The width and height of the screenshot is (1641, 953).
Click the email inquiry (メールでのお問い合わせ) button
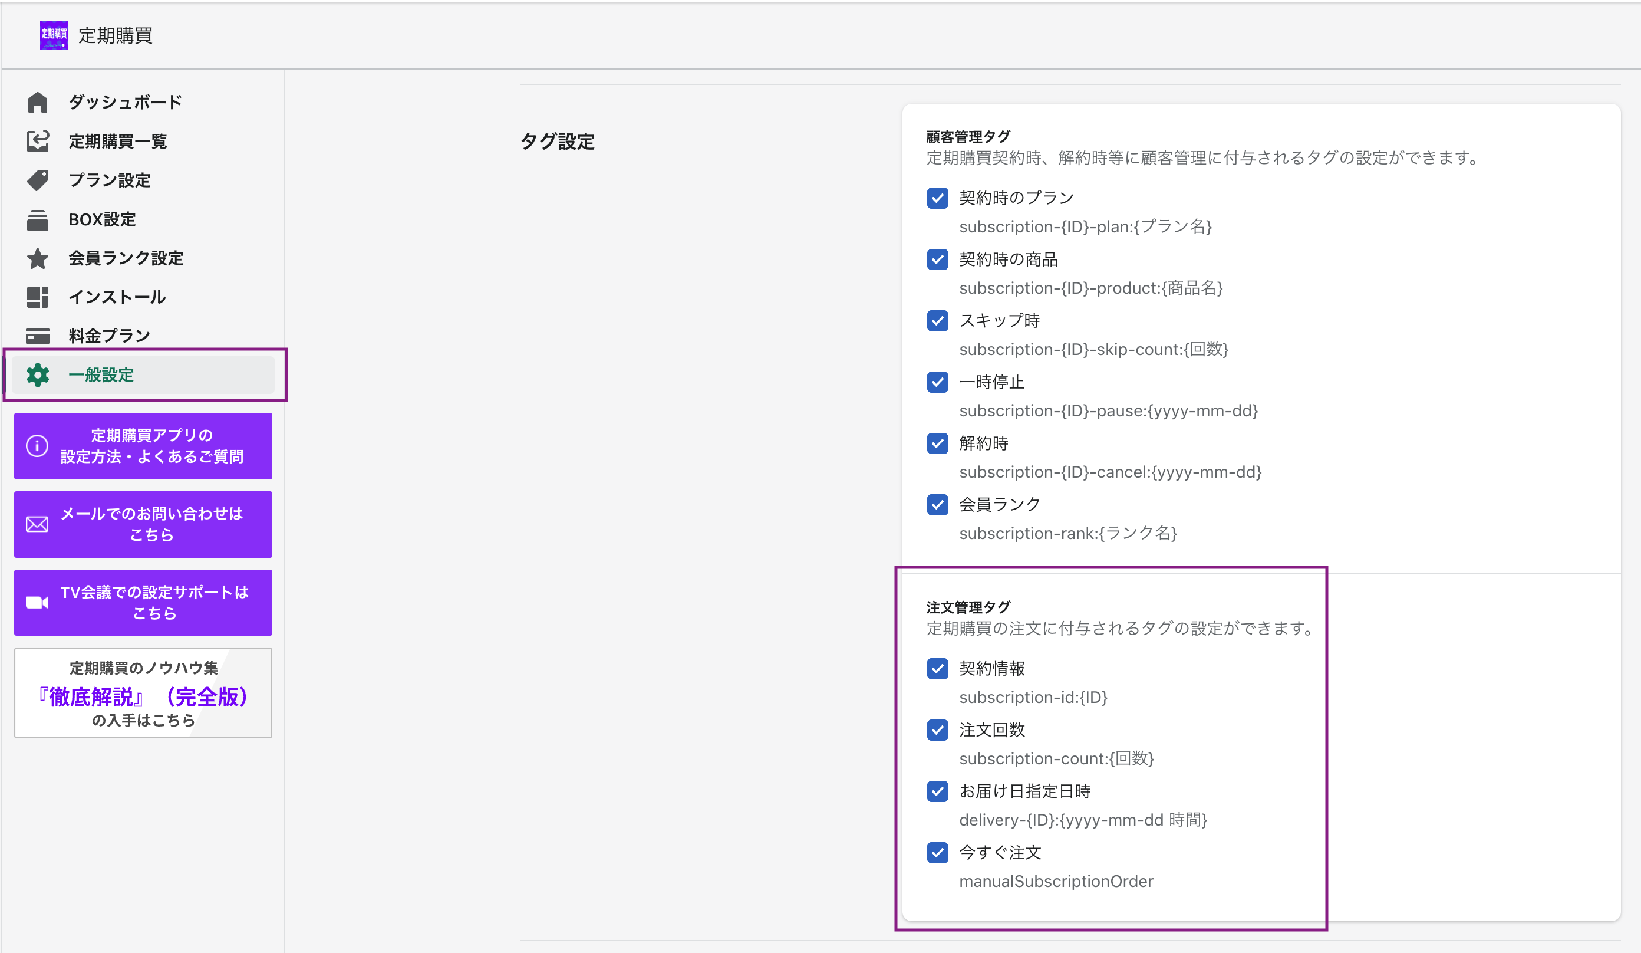coord(143,524)
